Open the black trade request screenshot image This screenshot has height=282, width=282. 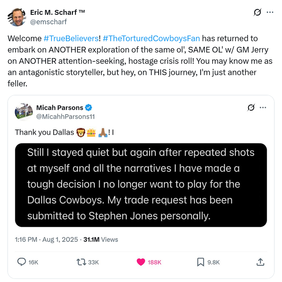[x=141, y=185]
